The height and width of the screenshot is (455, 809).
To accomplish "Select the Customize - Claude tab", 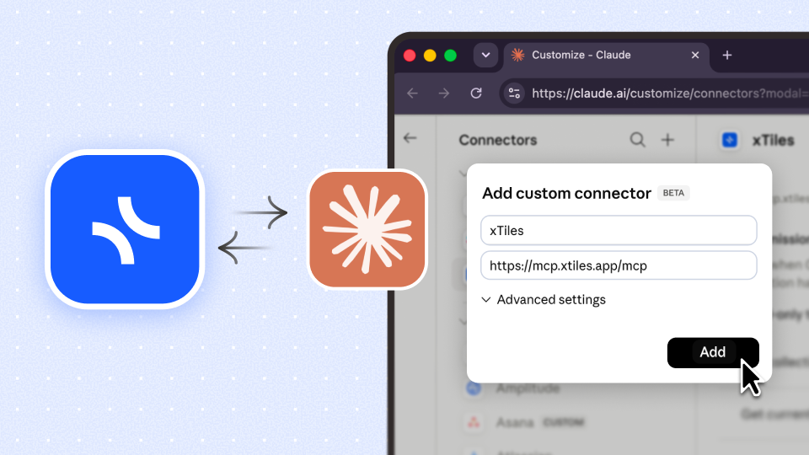I will [606, 56].
